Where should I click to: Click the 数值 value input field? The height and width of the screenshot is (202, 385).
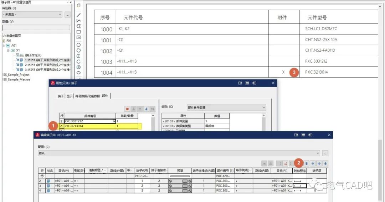click(x=36, y=27)
